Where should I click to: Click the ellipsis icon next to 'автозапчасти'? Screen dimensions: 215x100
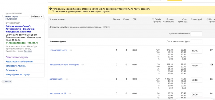(67, 79)
